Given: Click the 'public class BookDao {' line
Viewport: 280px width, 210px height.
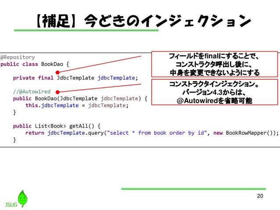Looking at the screenshot, I should [35, 64].
